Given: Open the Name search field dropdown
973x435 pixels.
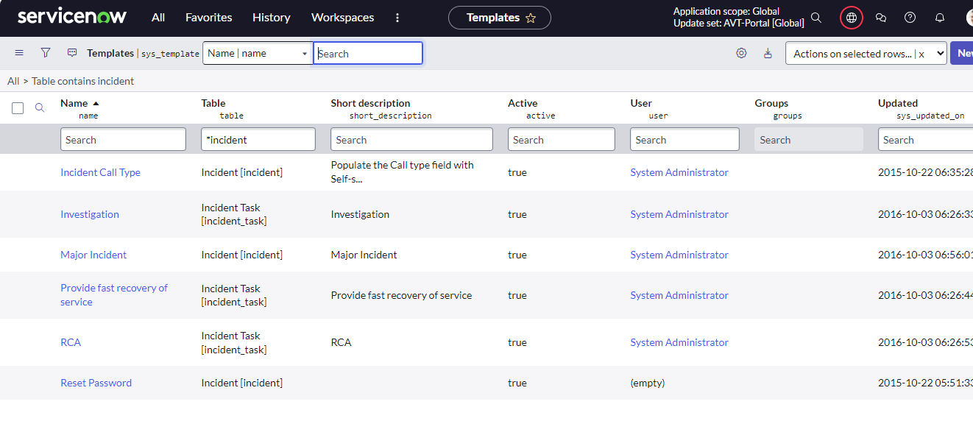Looking at the screenshot, I should 304,53.
